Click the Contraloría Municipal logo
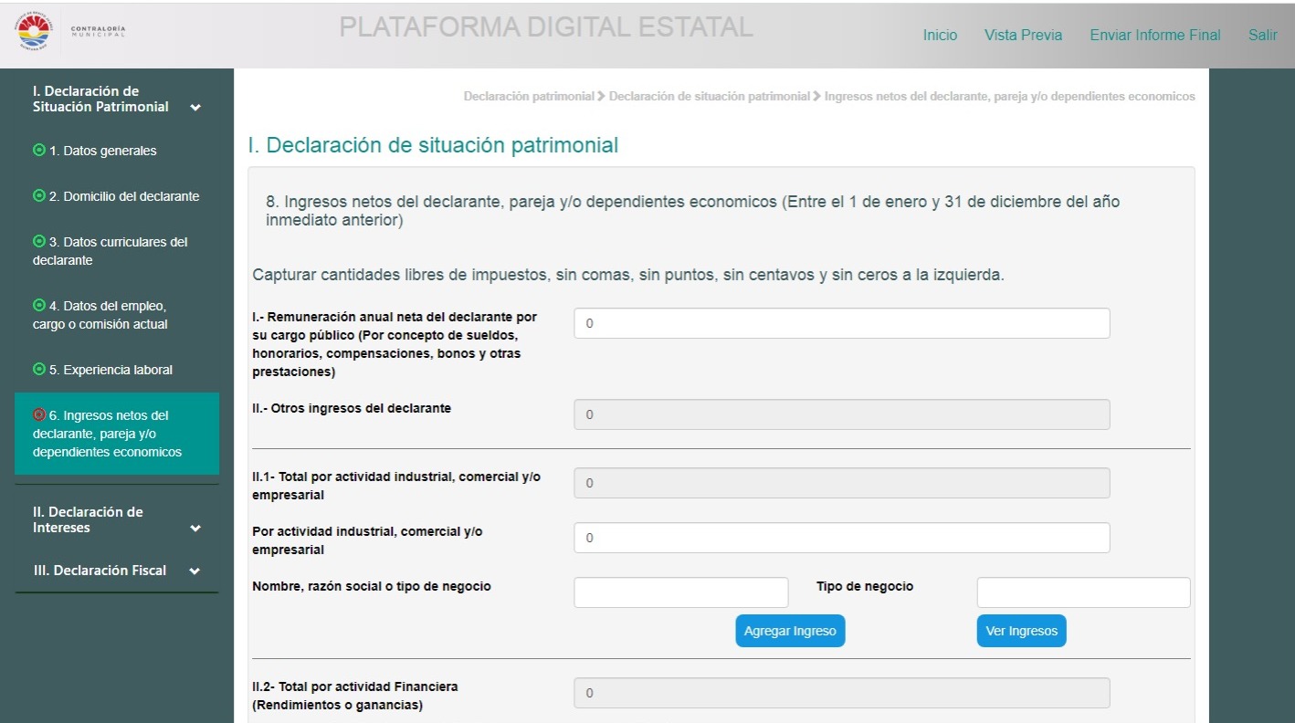The height and width of the screenshot is (723, 1295). (70, 33)
